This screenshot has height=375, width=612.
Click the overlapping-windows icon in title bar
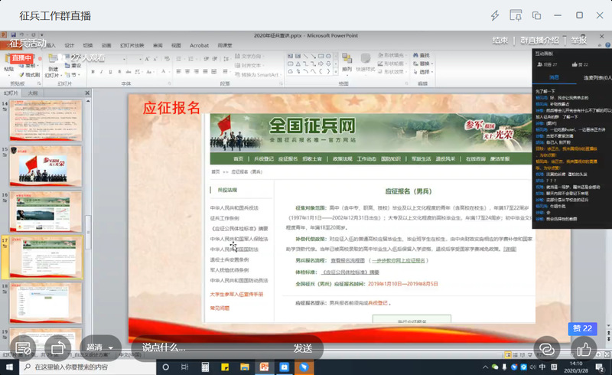click(537, 15)
